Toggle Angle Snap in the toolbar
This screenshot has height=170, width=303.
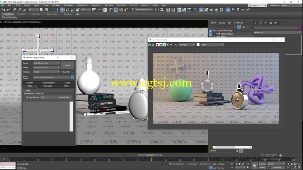[x=116, y=10]
